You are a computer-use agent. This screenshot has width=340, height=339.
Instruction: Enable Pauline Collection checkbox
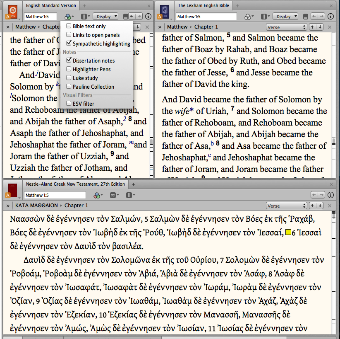point(69,87)
